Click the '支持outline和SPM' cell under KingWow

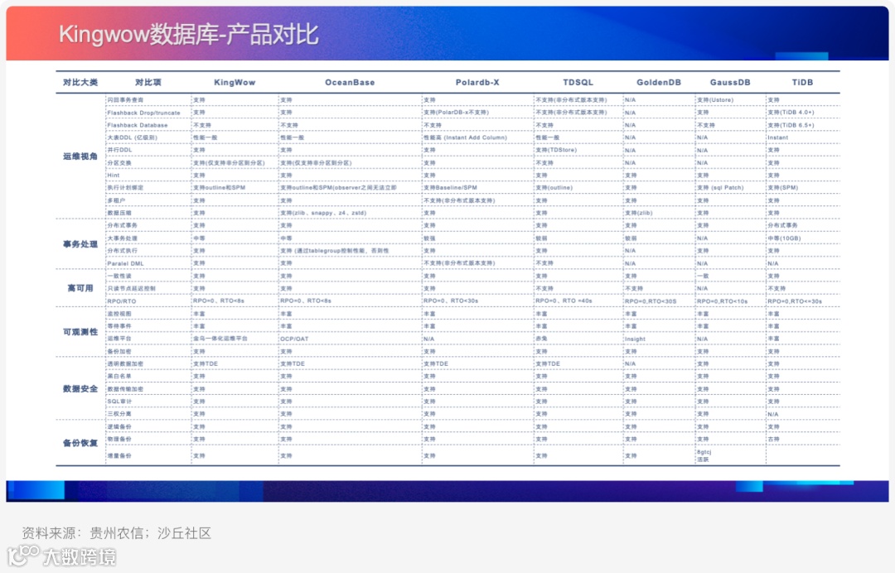coord(219,188)
